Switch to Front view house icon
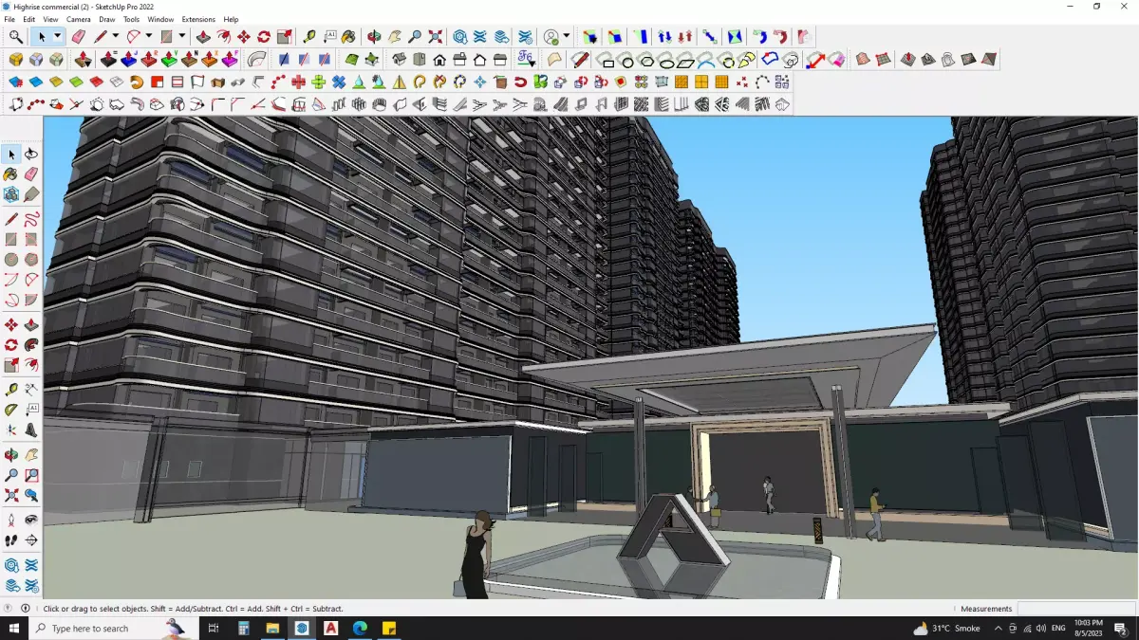The width and height of the screenshot is (1139, 640). pos(439,60)
